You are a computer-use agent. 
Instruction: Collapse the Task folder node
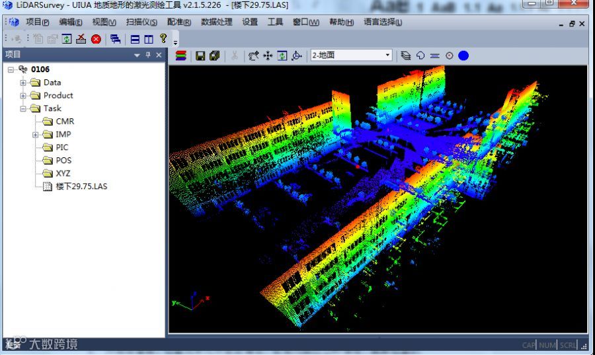pyautogui.click(x=23, y=109)
